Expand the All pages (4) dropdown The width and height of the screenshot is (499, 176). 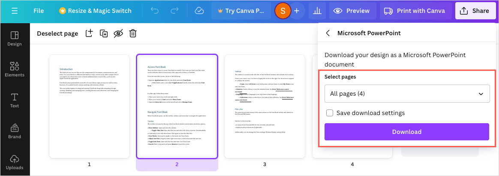pyautogui.click(x=407, y=94)
